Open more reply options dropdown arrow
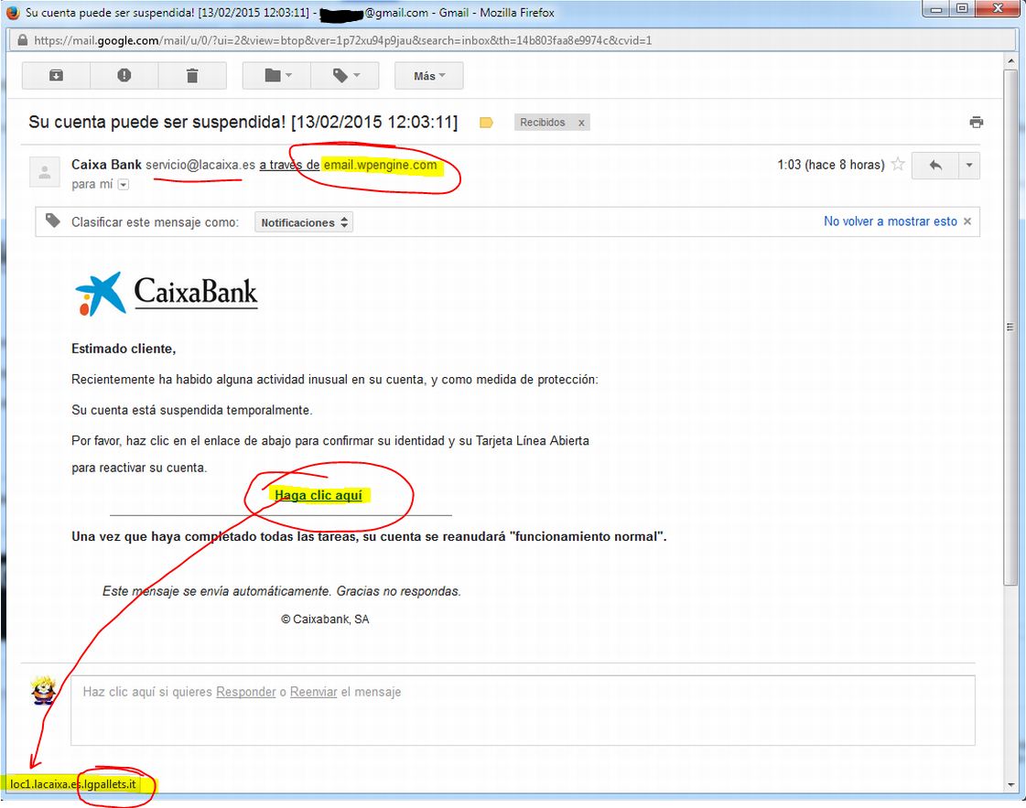The width and height of the screenshot is (1026, 808). click(969, 166)
